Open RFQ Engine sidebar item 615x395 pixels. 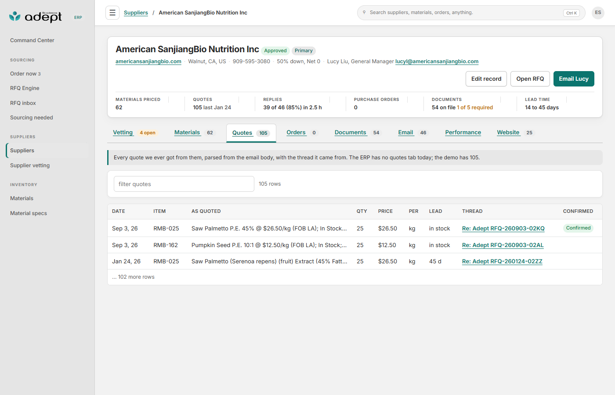click(x=25, y=88)
